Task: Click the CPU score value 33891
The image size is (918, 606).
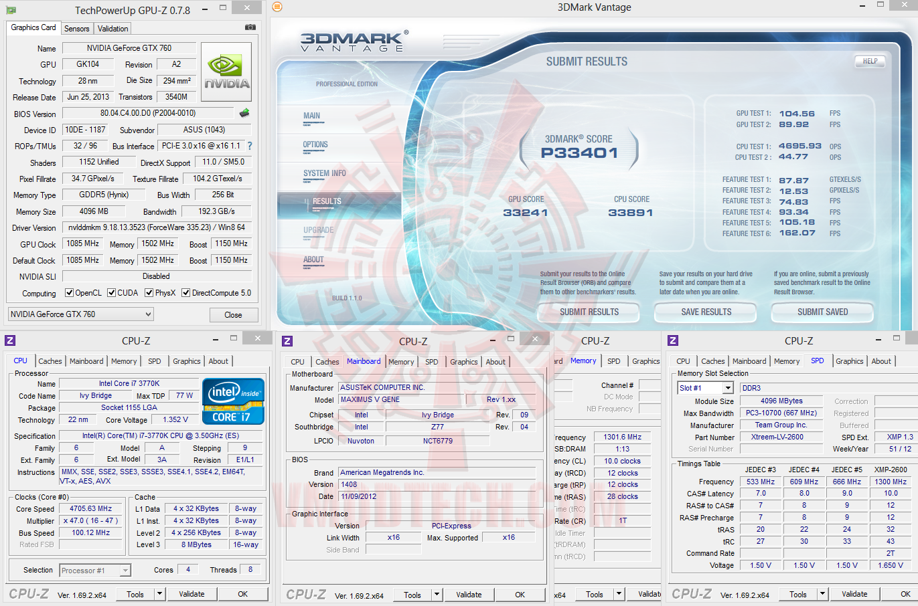Action: click(x=631, y=213)
